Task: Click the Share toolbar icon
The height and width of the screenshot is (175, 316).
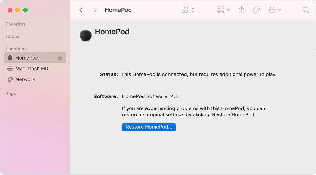Action: (241, 10)
